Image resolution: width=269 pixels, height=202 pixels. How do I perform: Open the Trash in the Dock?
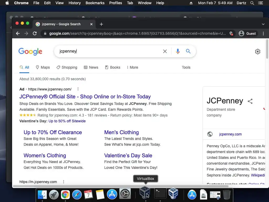tap(227, 195)
